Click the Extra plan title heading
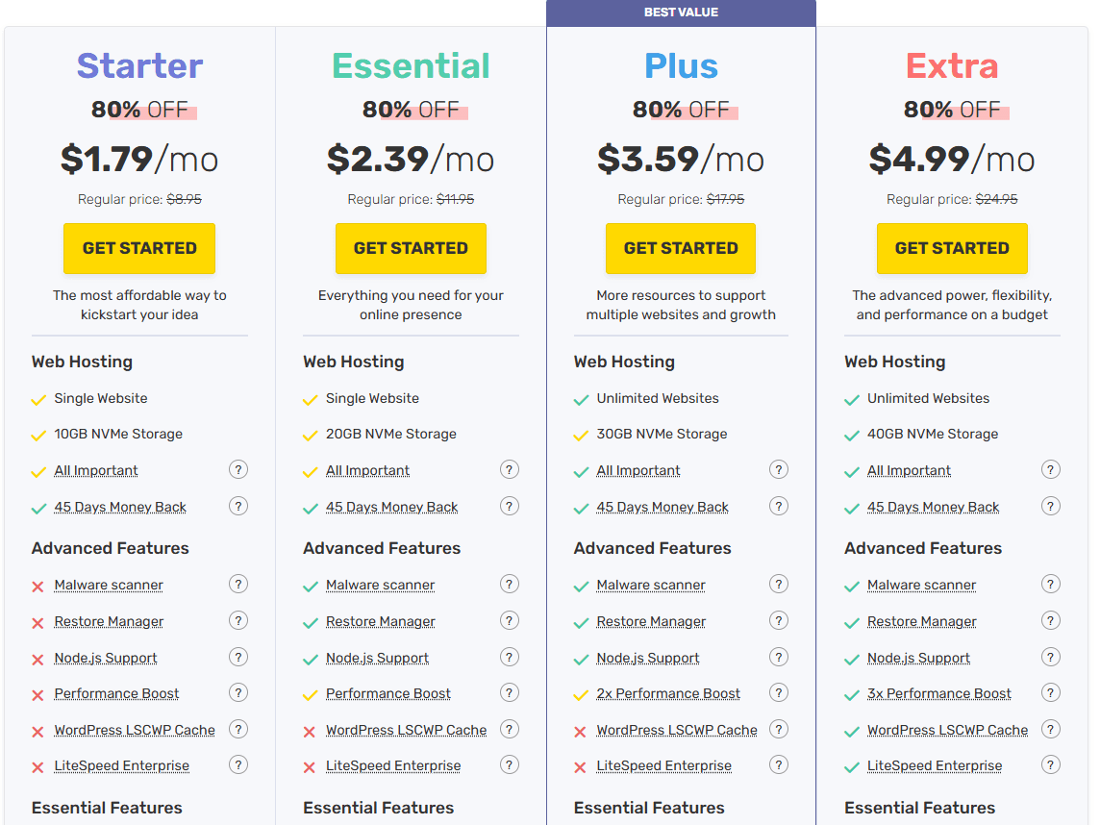This screenshot has height=825, width=1100. click(x=952, y=65)
